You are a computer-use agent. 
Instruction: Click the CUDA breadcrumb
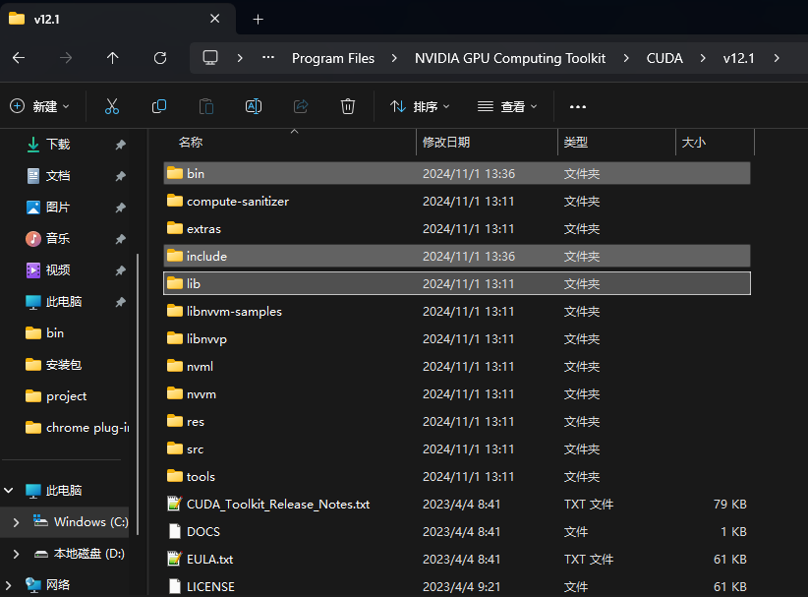pos(664,58)
